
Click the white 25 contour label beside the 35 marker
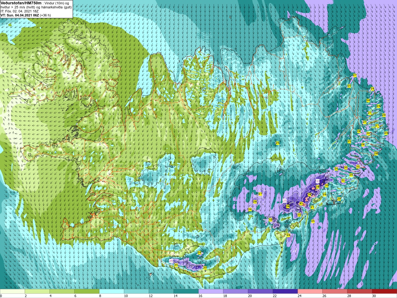click(x=171, y=261)
